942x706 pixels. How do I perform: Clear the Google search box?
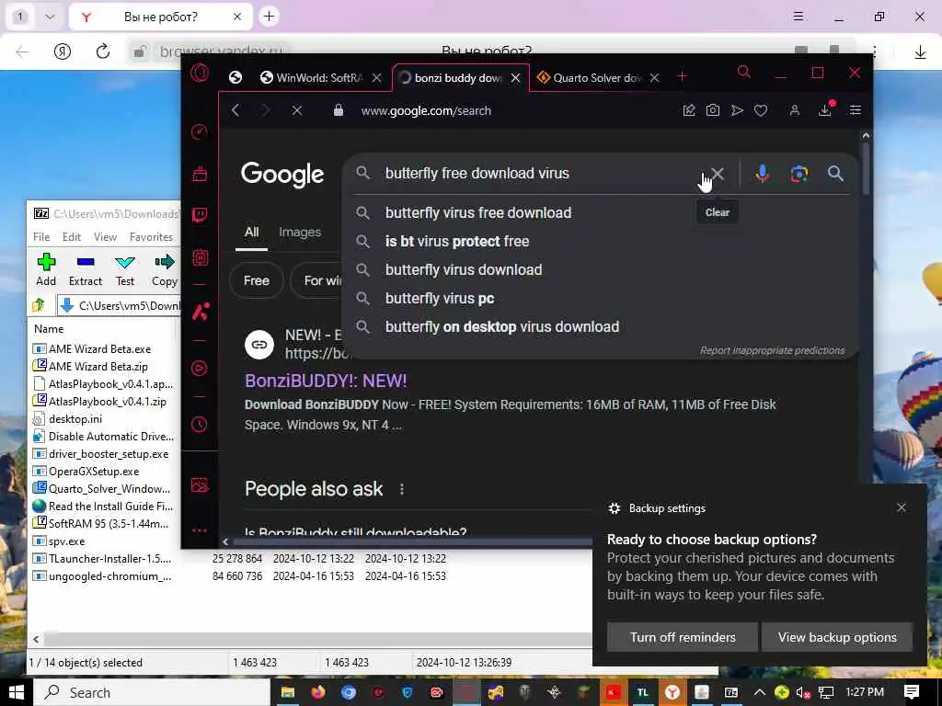(x=718, y=174)
